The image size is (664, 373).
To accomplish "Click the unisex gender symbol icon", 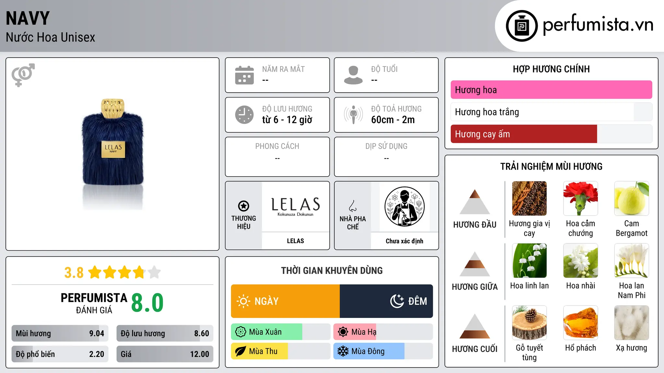I will click(x=23, y=75).
